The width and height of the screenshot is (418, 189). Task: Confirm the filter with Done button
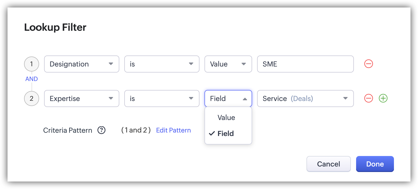click(375, 164)
